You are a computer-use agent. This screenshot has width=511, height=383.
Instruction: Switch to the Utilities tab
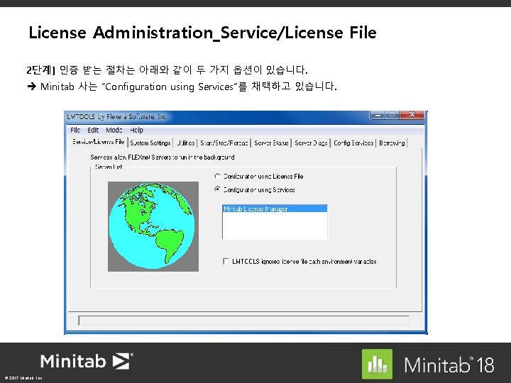click(186, 143)
